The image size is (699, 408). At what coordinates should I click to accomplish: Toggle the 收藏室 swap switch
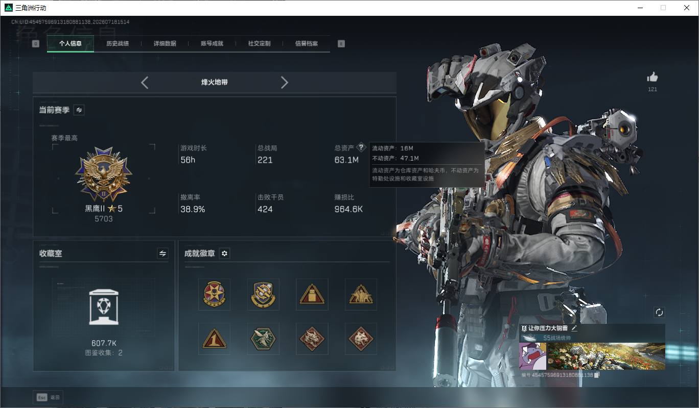click(162, 253)
